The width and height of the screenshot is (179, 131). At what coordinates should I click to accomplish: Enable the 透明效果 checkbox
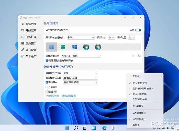click(x=47, y=91)
